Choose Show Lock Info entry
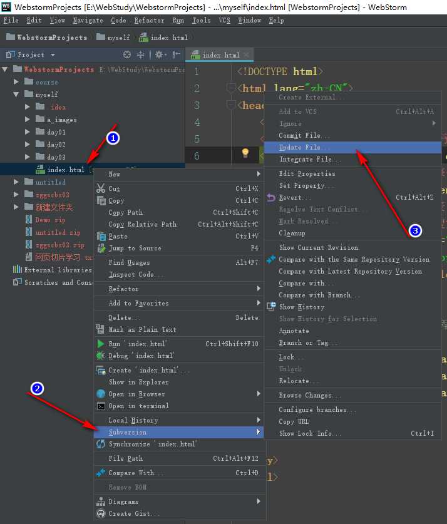Viewport: 447px width, 524px height. 353,433
